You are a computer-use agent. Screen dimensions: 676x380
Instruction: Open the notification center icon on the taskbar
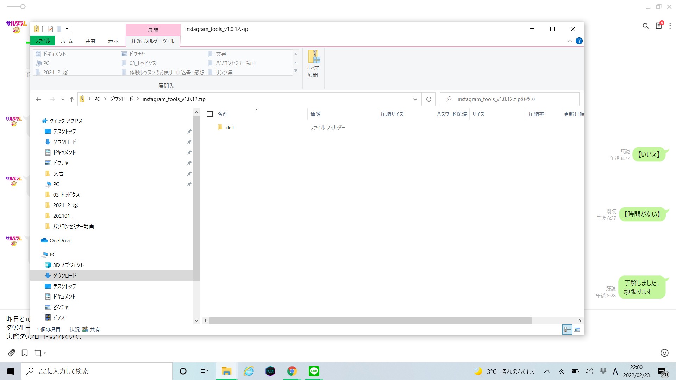point(663,372)
